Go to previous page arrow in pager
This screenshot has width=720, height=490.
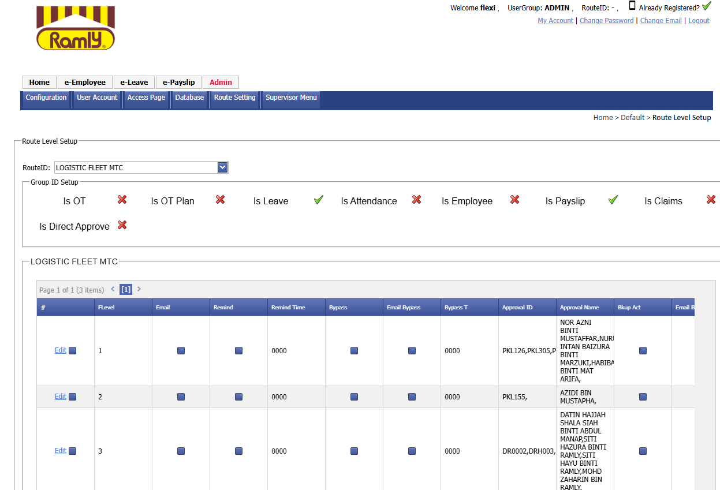(x=113, y=289)
